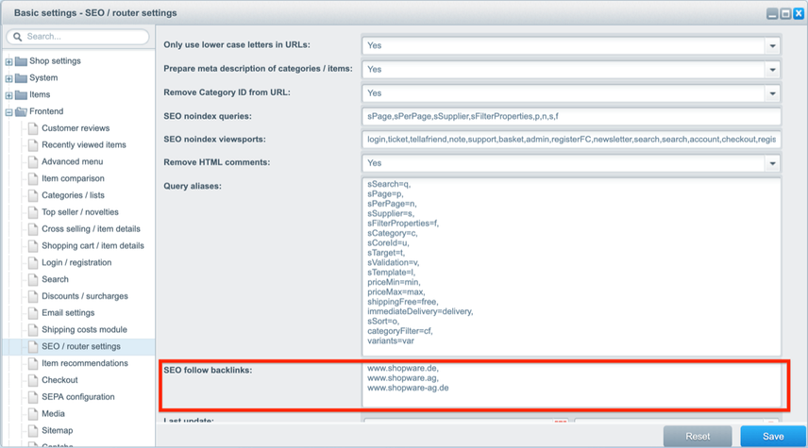Click the Top seller / novelties page icon
This screenshot has width=808, height=448.
click(33, 212)
